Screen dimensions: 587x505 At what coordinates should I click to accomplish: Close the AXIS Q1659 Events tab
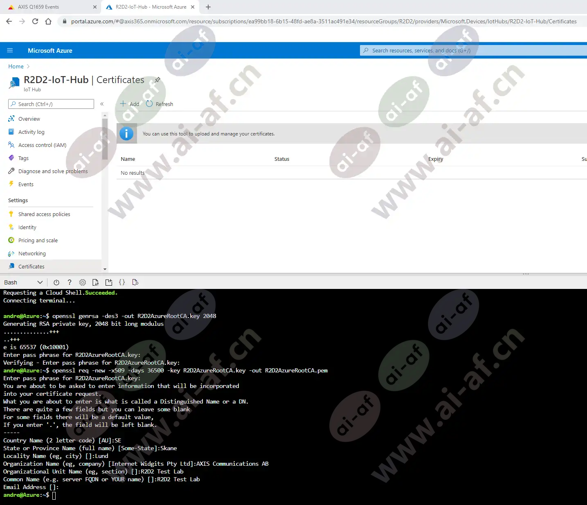pos(95,7)
